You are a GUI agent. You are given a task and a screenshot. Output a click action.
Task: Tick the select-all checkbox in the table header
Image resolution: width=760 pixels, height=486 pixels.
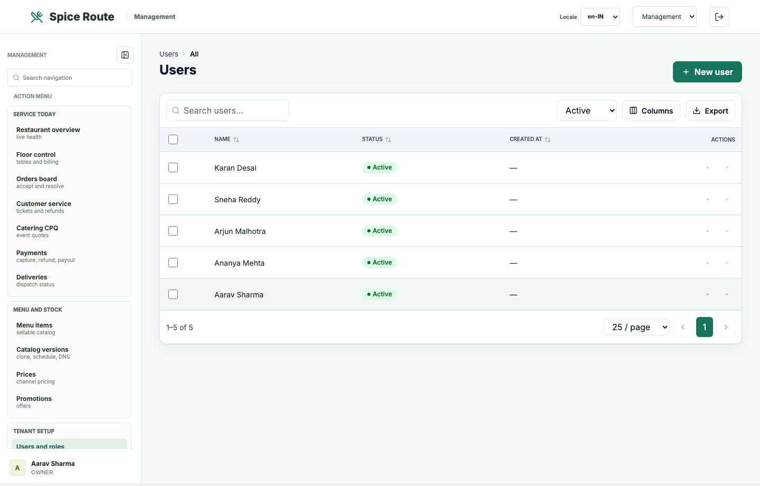(x=173, y=139)
